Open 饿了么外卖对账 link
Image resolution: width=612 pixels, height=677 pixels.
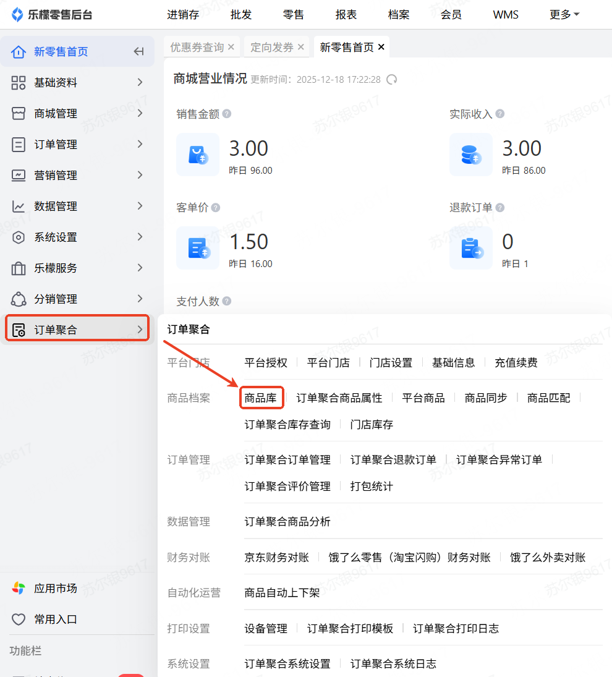[x=548, y=558]
